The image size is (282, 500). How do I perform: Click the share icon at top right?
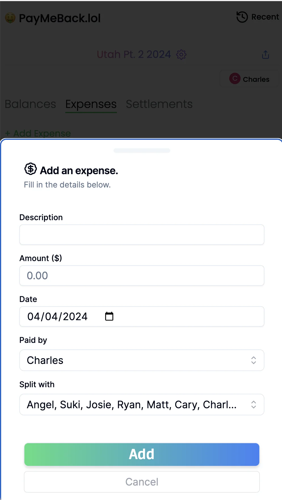tap(265, 55)
